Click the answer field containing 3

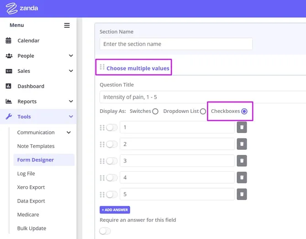click(177, 161)
